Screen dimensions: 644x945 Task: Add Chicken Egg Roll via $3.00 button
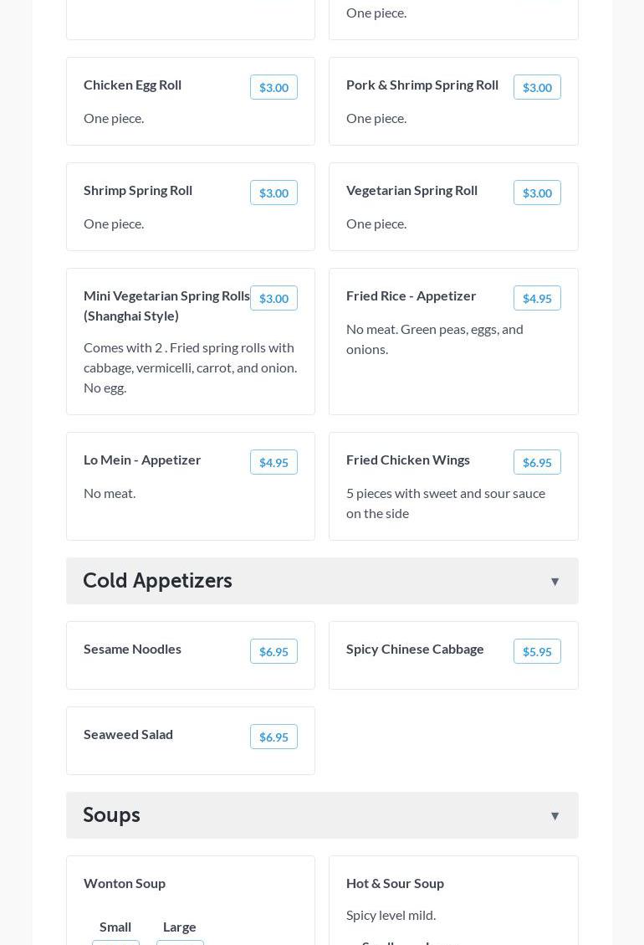[x=273, y=87]
